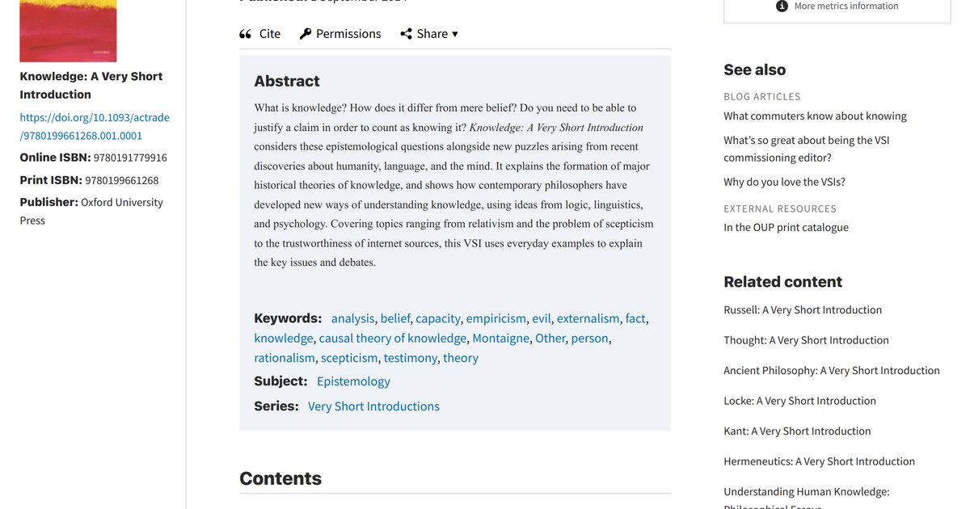The height and width of the screenshot is (509, 970).
Task: Open the 'Very Short Introductions' series link
Action: click(373, 406)
